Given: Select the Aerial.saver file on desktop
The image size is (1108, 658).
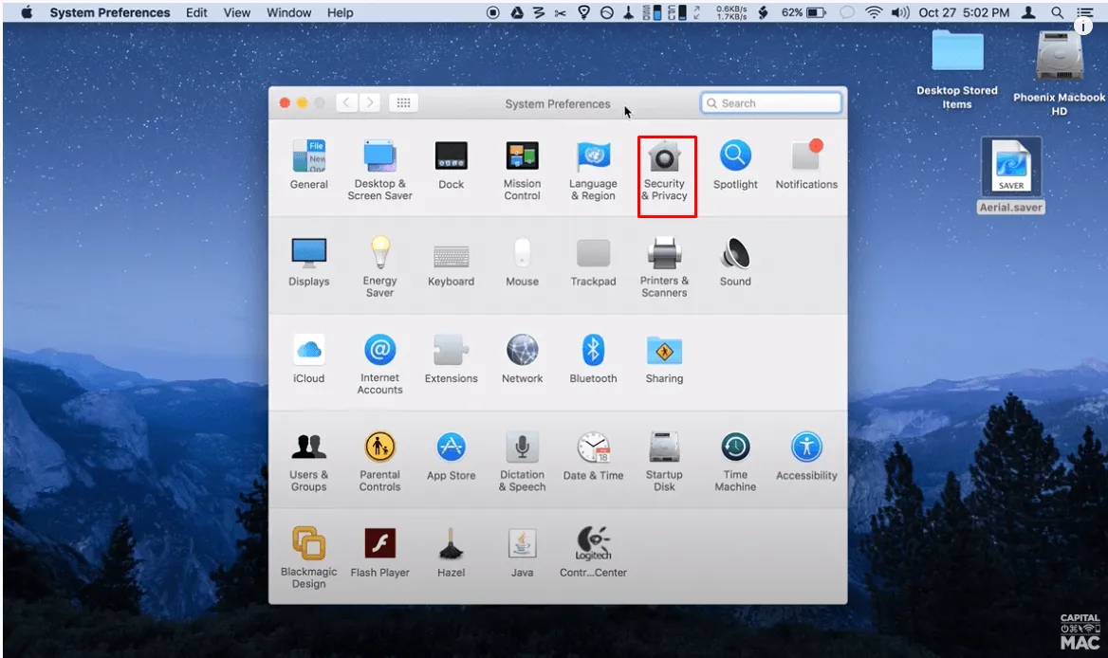Looking at the screenshot, I should pyautogui.click(x=1010, y=175).
